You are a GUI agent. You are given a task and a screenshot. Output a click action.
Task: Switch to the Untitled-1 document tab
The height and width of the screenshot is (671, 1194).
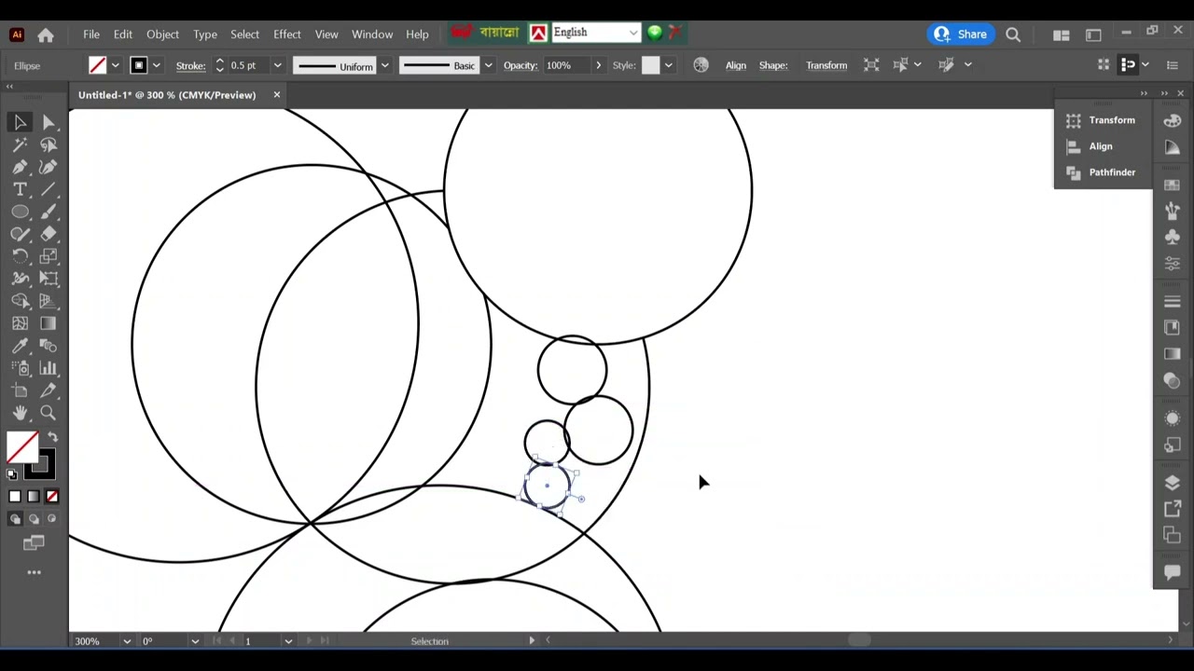click(167, 95)
